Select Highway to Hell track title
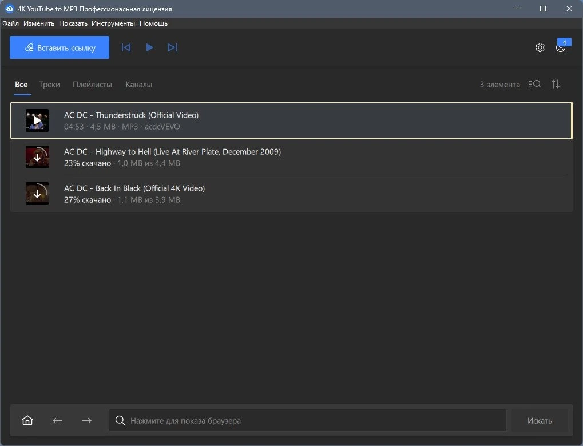 (173, 152)
